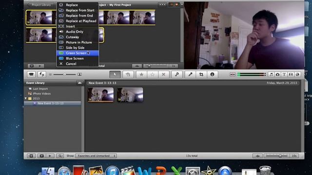Play event clips from bottom bar
The height and width of the screenshot is (175, 312).
(50, 156)
